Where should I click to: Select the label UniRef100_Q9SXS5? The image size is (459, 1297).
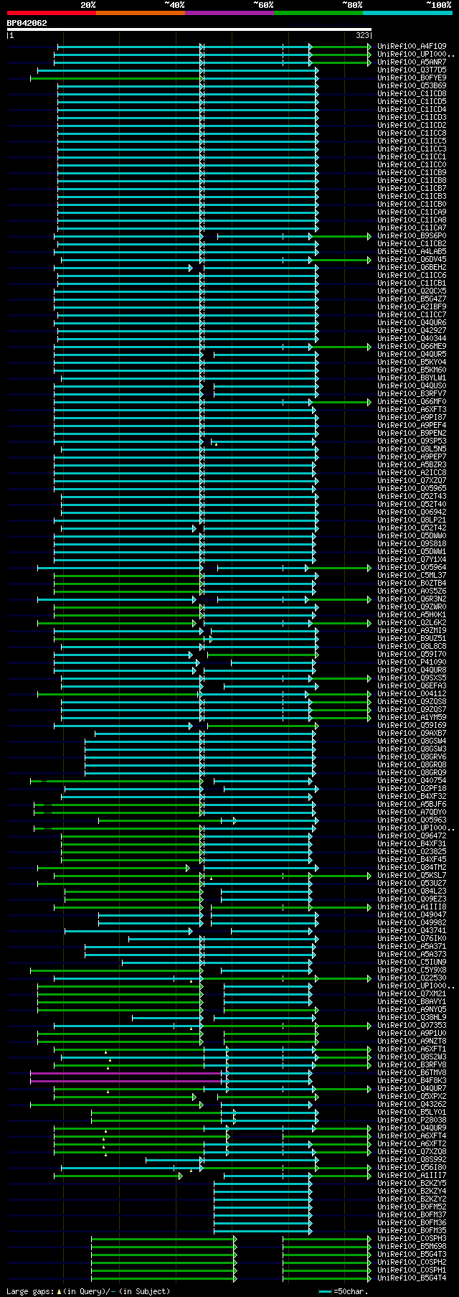pyautogui.click(x=412, y=678)
